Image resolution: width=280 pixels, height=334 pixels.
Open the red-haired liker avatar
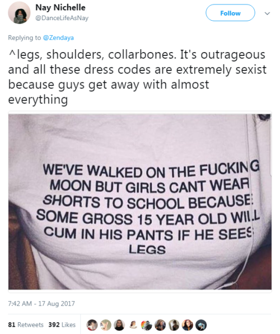pos(188,325)
